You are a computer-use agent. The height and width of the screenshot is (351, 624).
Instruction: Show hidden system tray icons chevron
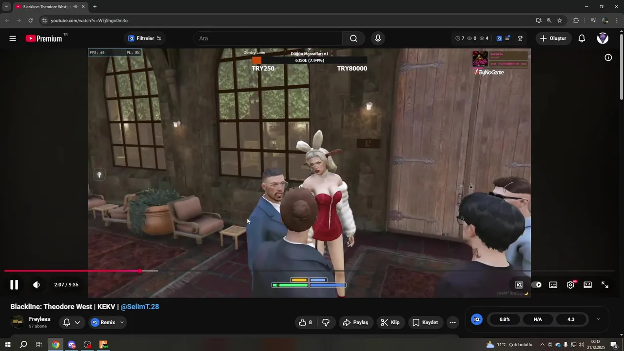point(542,345)
